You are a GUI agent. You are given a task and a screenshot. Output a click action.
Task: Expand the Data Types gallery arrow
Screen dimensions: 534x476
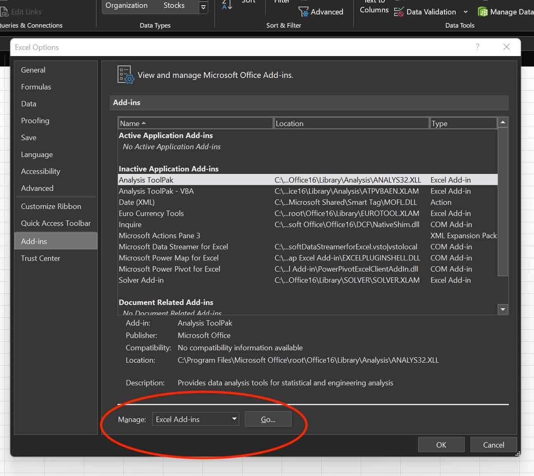click(x=203, y=7)
